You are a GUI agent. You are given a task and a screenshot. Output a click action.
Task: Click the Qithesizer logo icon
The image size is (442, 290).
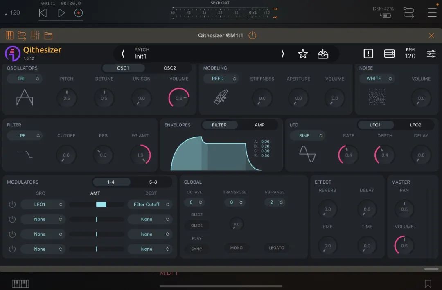coord(12,53)
